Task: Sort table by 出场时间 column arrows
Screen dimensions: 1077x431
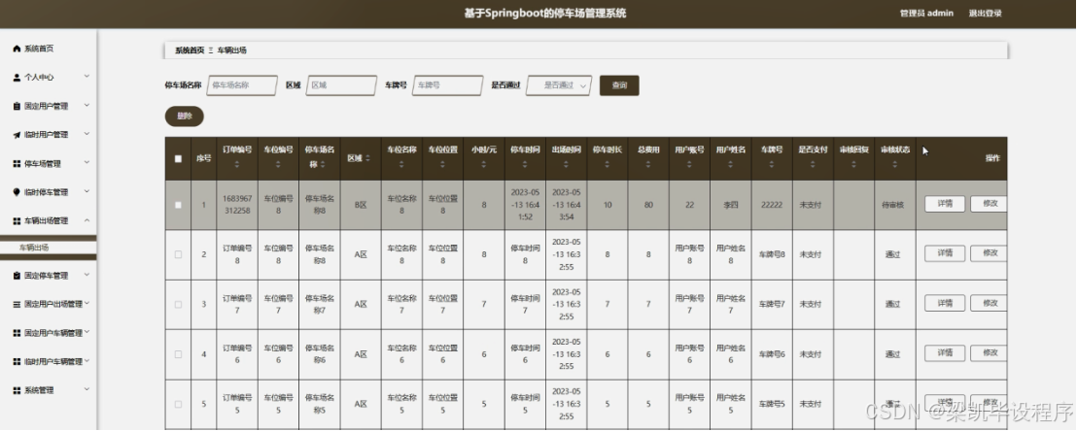Action: pyautogui.click(x=567, y=165)
